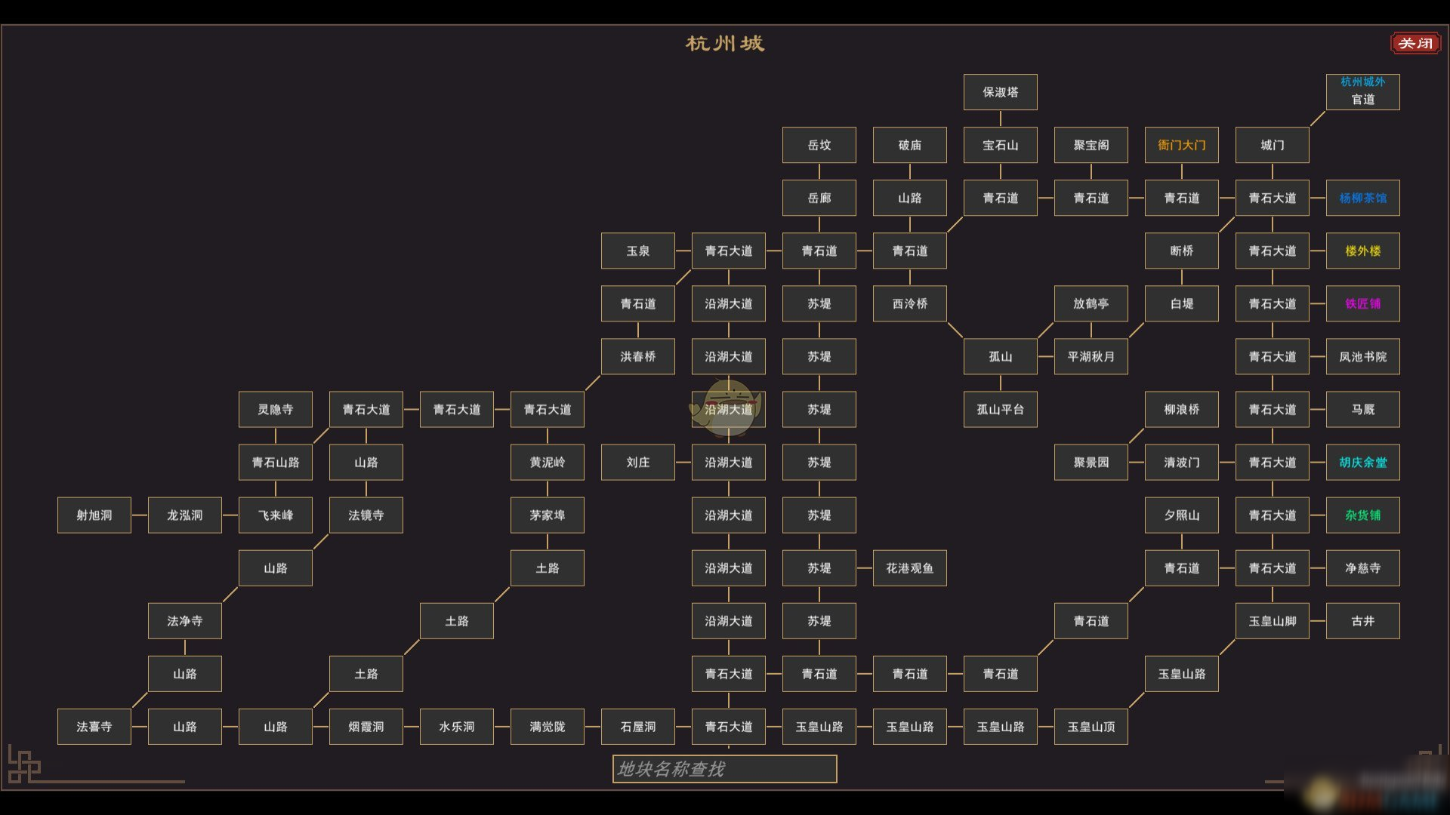Click the 杨柳�茨馆 highlighted node

(1362, 198)
